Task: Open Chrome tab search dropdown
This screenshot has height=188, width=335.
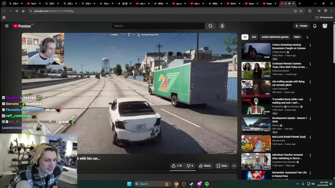Action: point(4,4)
